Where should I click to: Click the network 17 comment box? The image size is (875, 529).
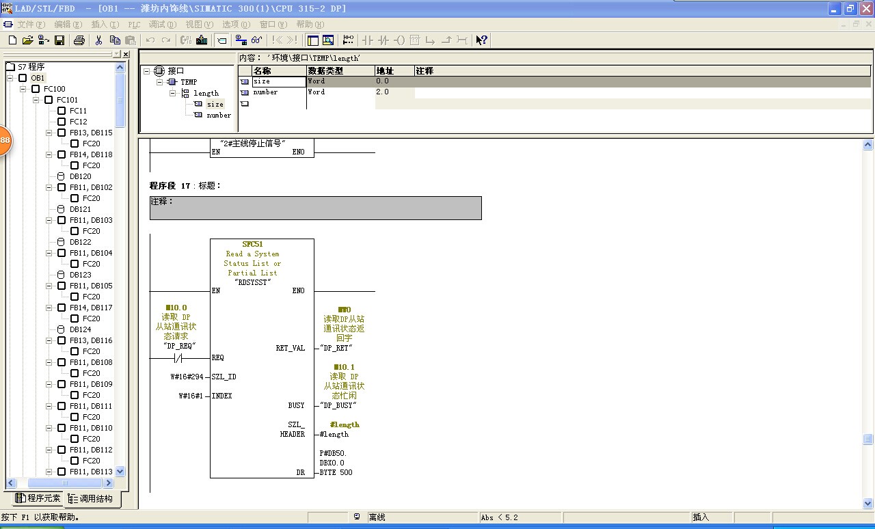point(315,208)
